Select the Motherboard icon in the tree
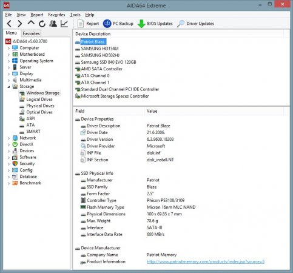 pos(15,55)
